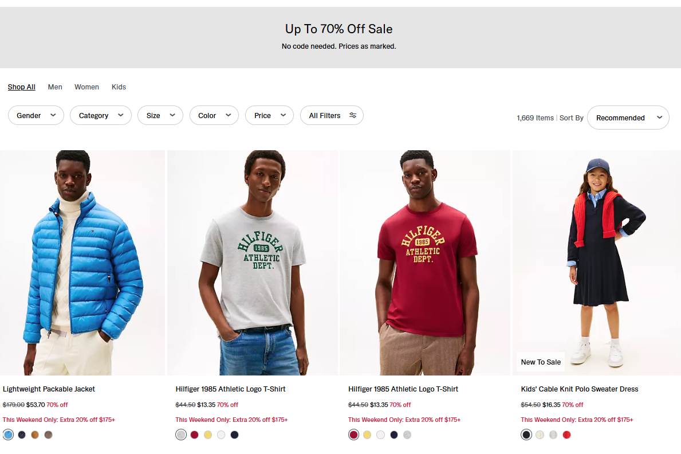Click the Shop All link
The image size is (681, 454).
click(21, 87)
